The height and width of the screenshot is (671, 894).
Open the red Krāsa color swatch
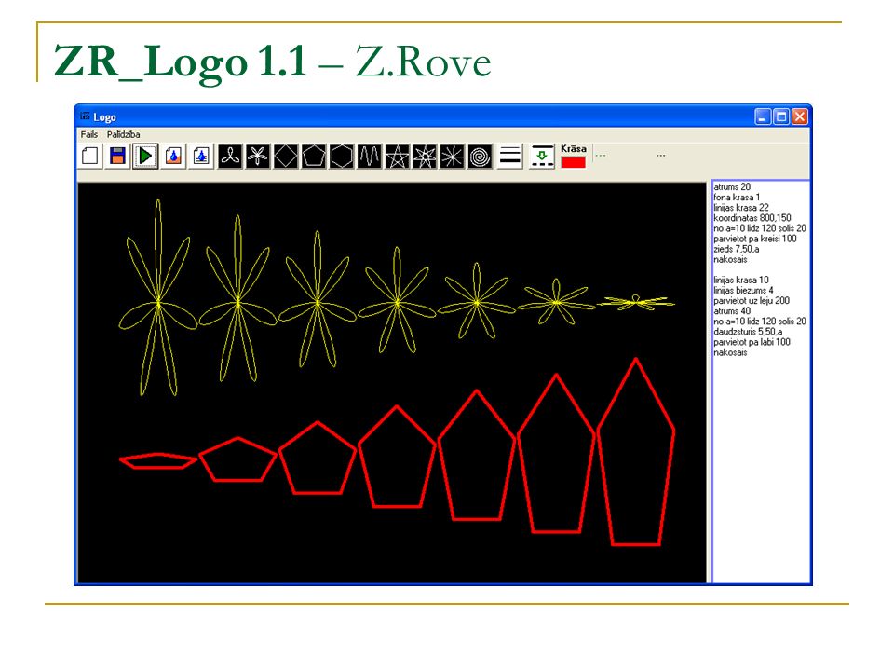click(x=574, y=162)
